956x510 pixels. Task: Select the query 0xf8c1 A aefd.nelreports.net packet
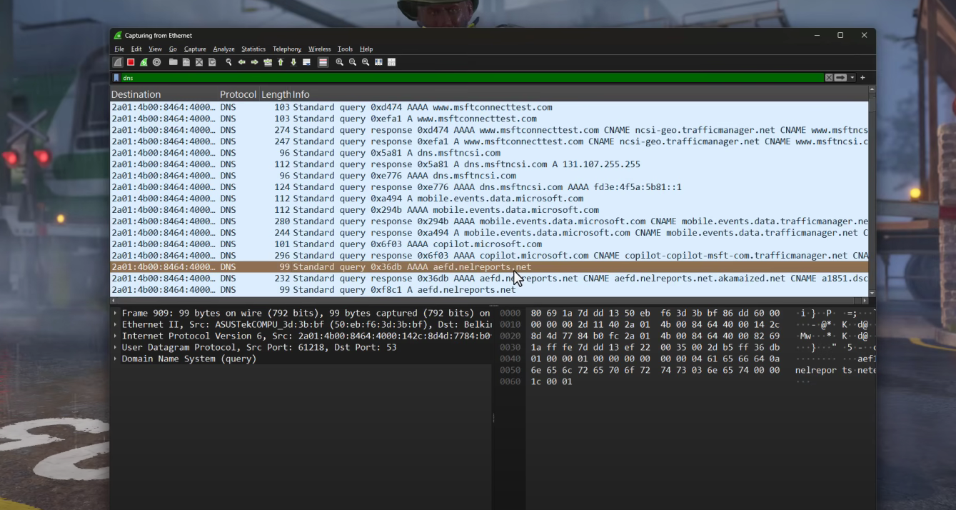click(x=489, y=290)
